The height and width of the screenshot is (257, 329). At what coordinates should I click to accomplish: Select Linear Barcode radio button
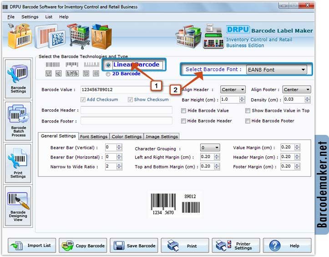coord(108,65)
